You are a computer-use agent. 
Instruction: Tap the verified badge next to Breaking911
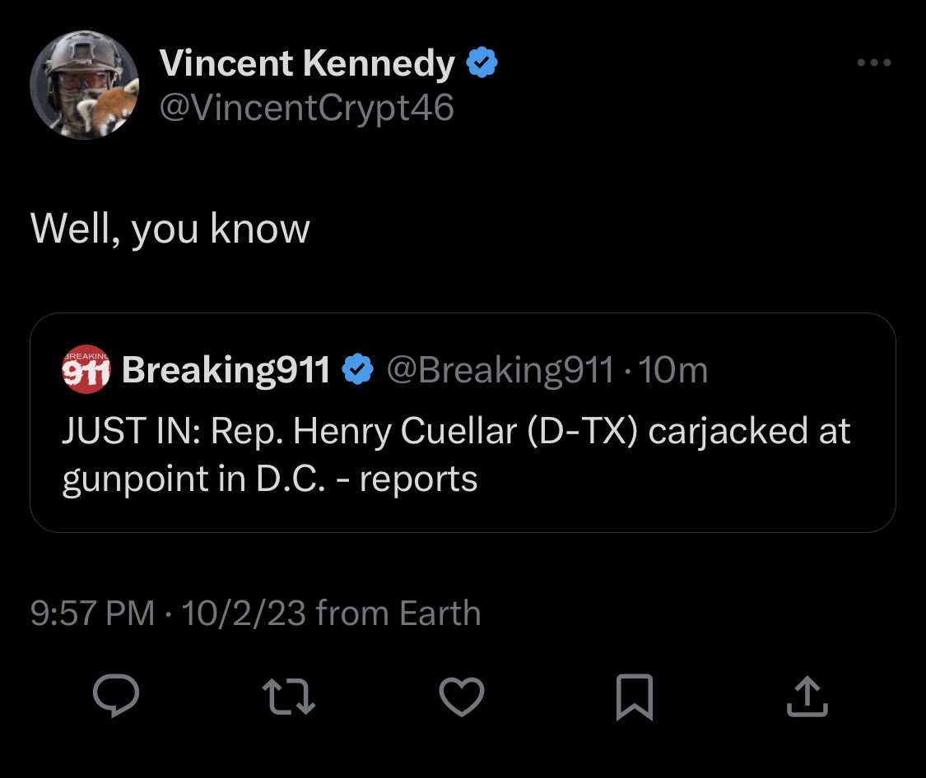click(357, 371)
